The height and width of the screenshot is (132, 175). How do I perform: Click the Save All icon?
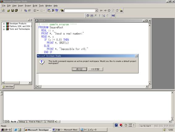click(x=16, y=11)
